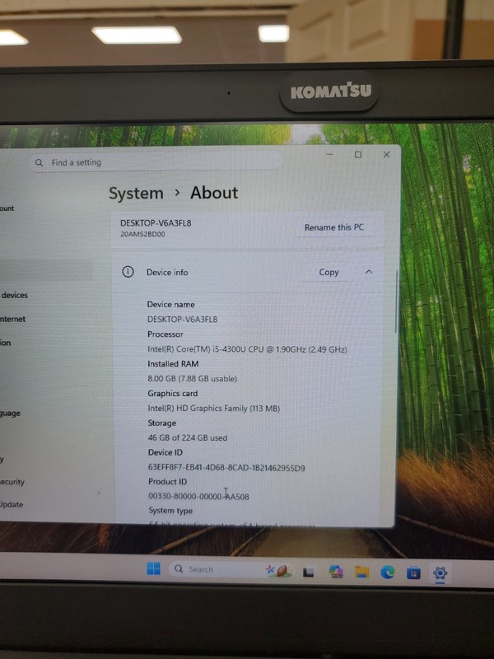This screenshot has width=494, height=659.
Task: Collapse the Device info section chevron
Action: [x=369, y=272]
